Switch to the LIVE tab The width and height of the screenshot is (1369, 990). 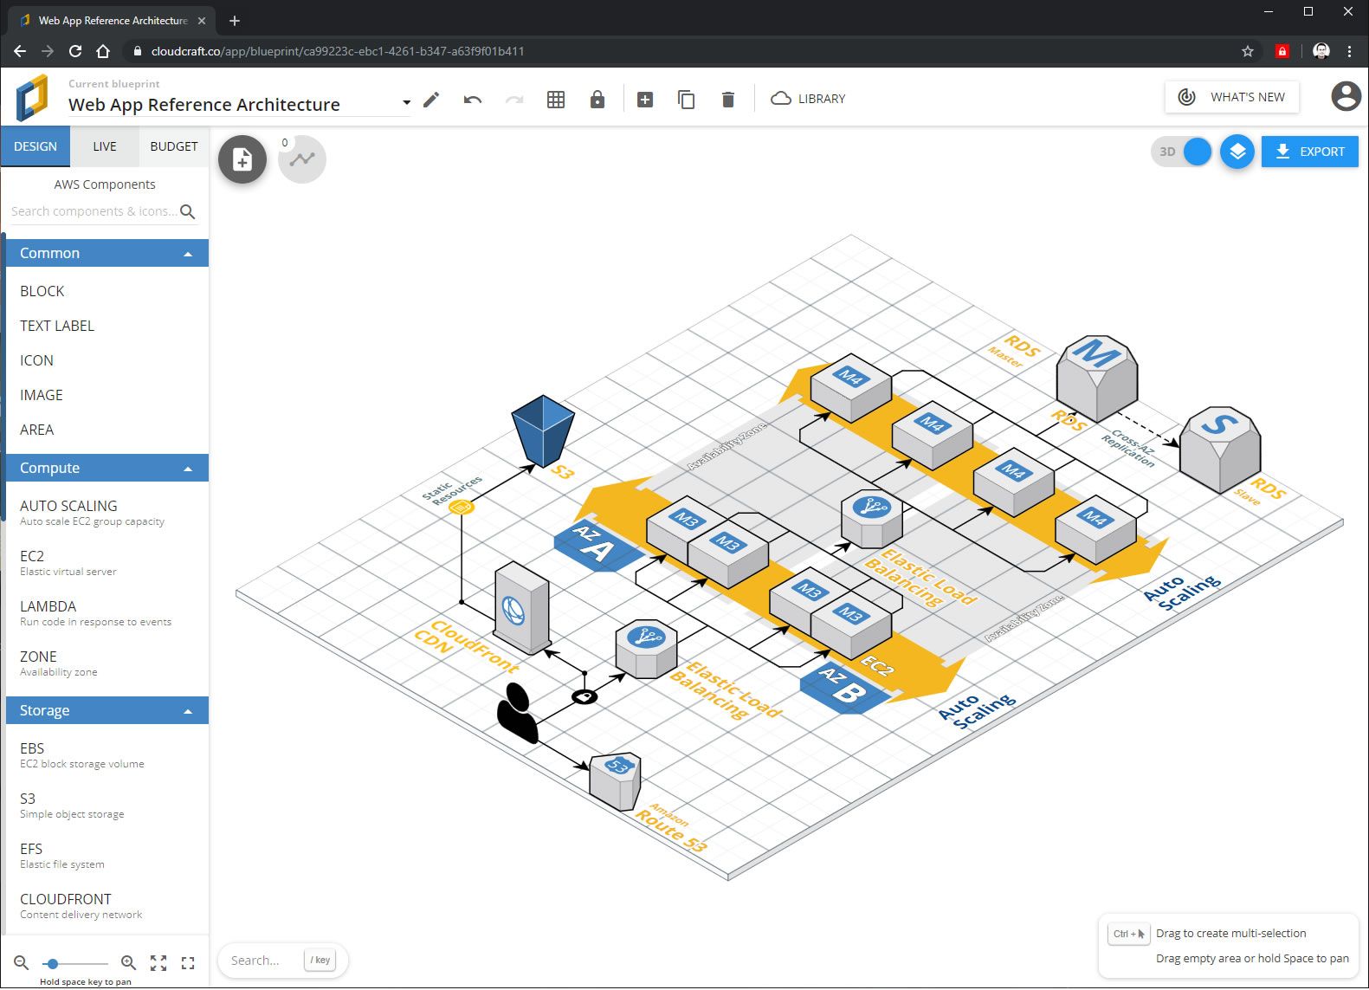coord(105,146)
